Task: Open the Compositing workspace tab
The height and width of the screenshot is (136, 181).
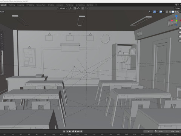Action: [80, 5]
